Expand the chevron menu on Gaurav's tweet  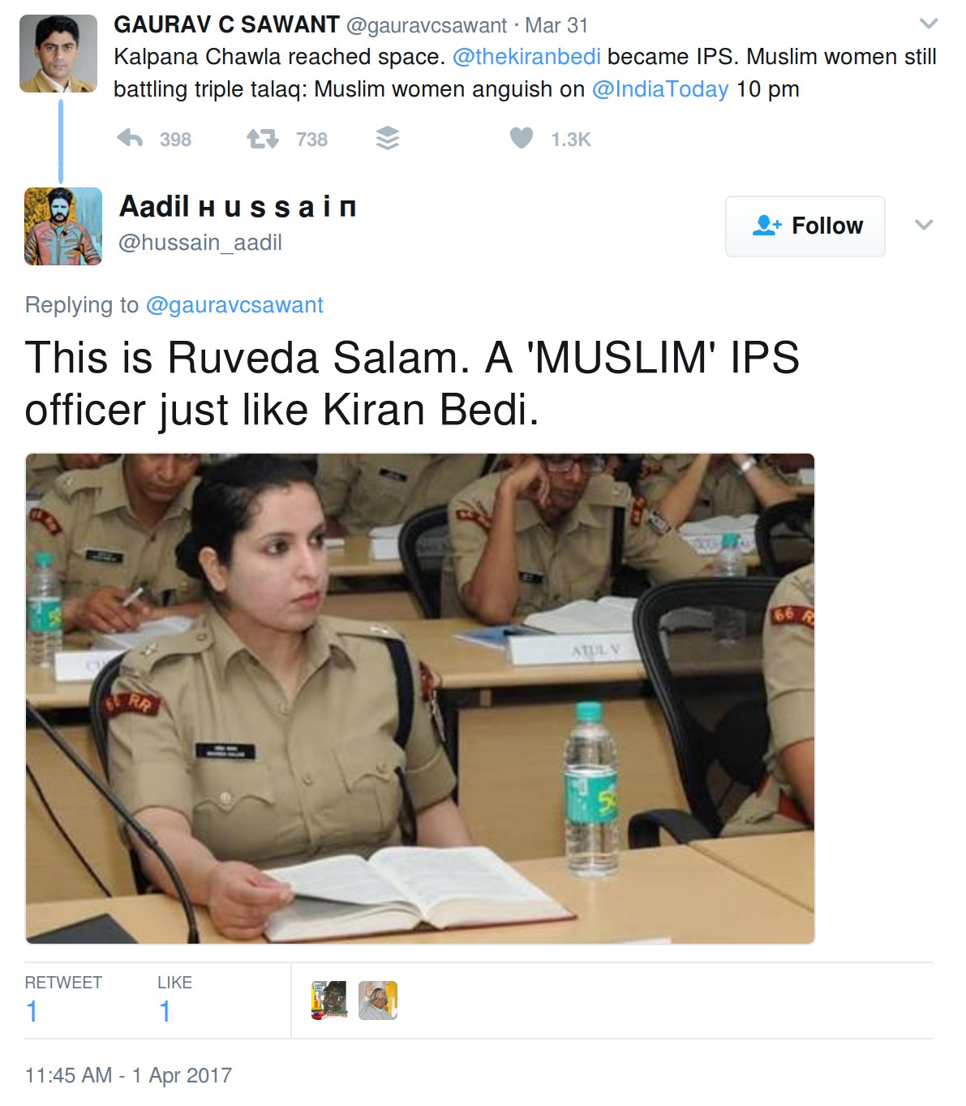(x=928, y=24)
